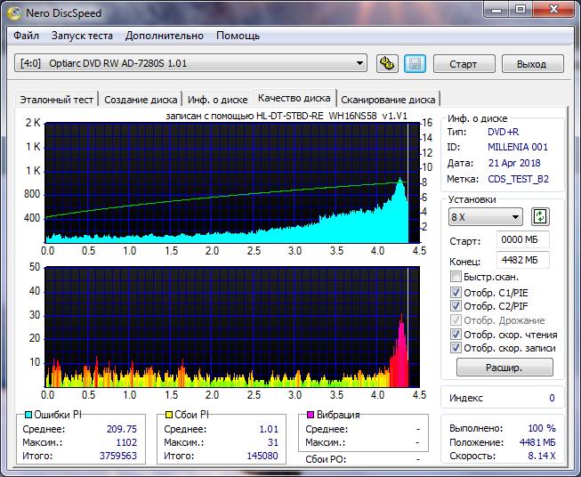
Task: Enable the Быстр.скан. checkbox
Action: [x=456, y=278]
